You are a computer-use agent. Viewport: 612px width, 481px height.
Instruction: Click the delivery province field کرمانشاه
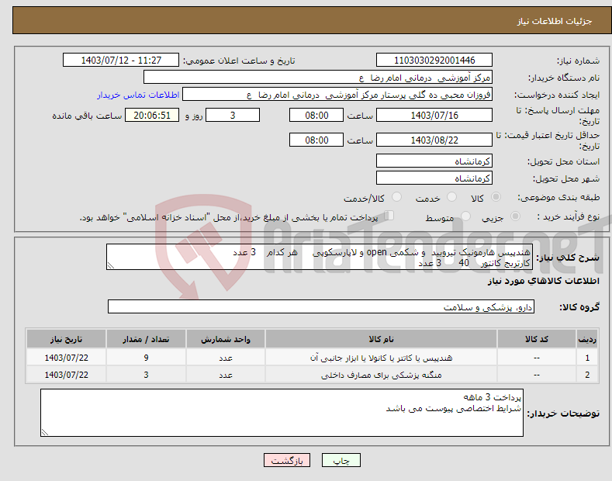tap(434, 161)
